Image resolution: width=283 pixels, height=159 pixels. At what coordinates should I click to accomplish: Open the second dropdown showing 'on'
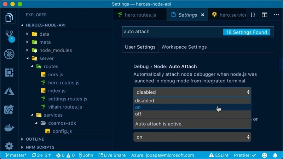[192, 137]
